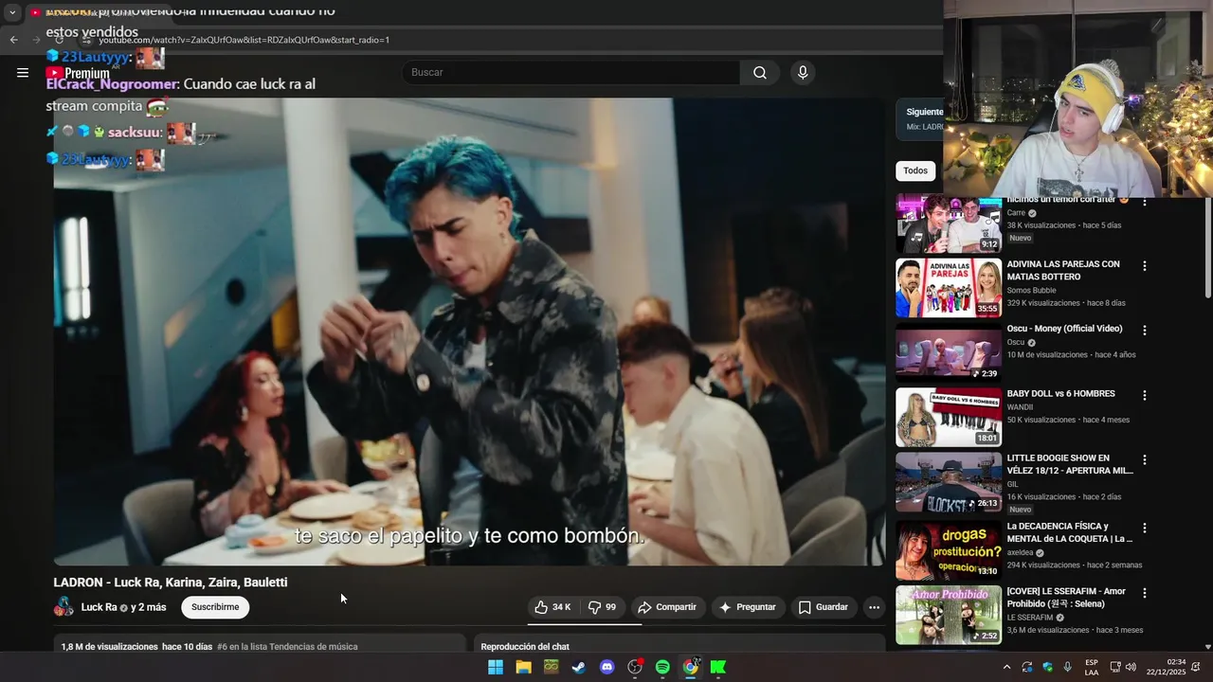
Task: Open the Windows Start menu
Action: pyautogui.click(x=496, y=667)
